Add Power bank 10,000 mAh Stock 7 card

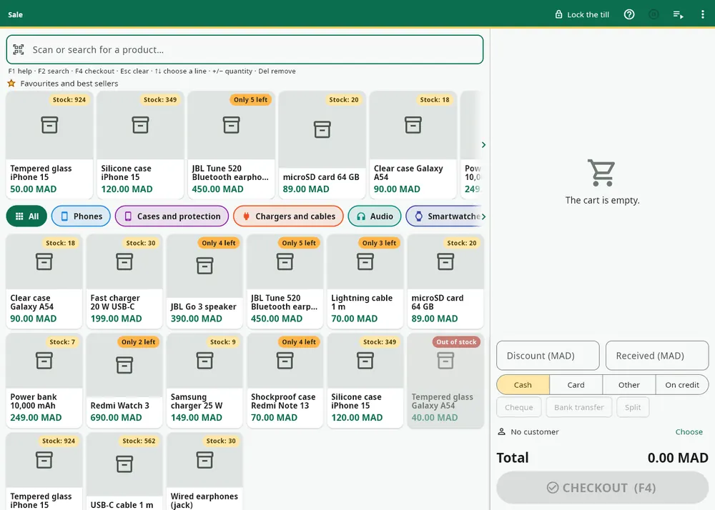coord(44,381)
